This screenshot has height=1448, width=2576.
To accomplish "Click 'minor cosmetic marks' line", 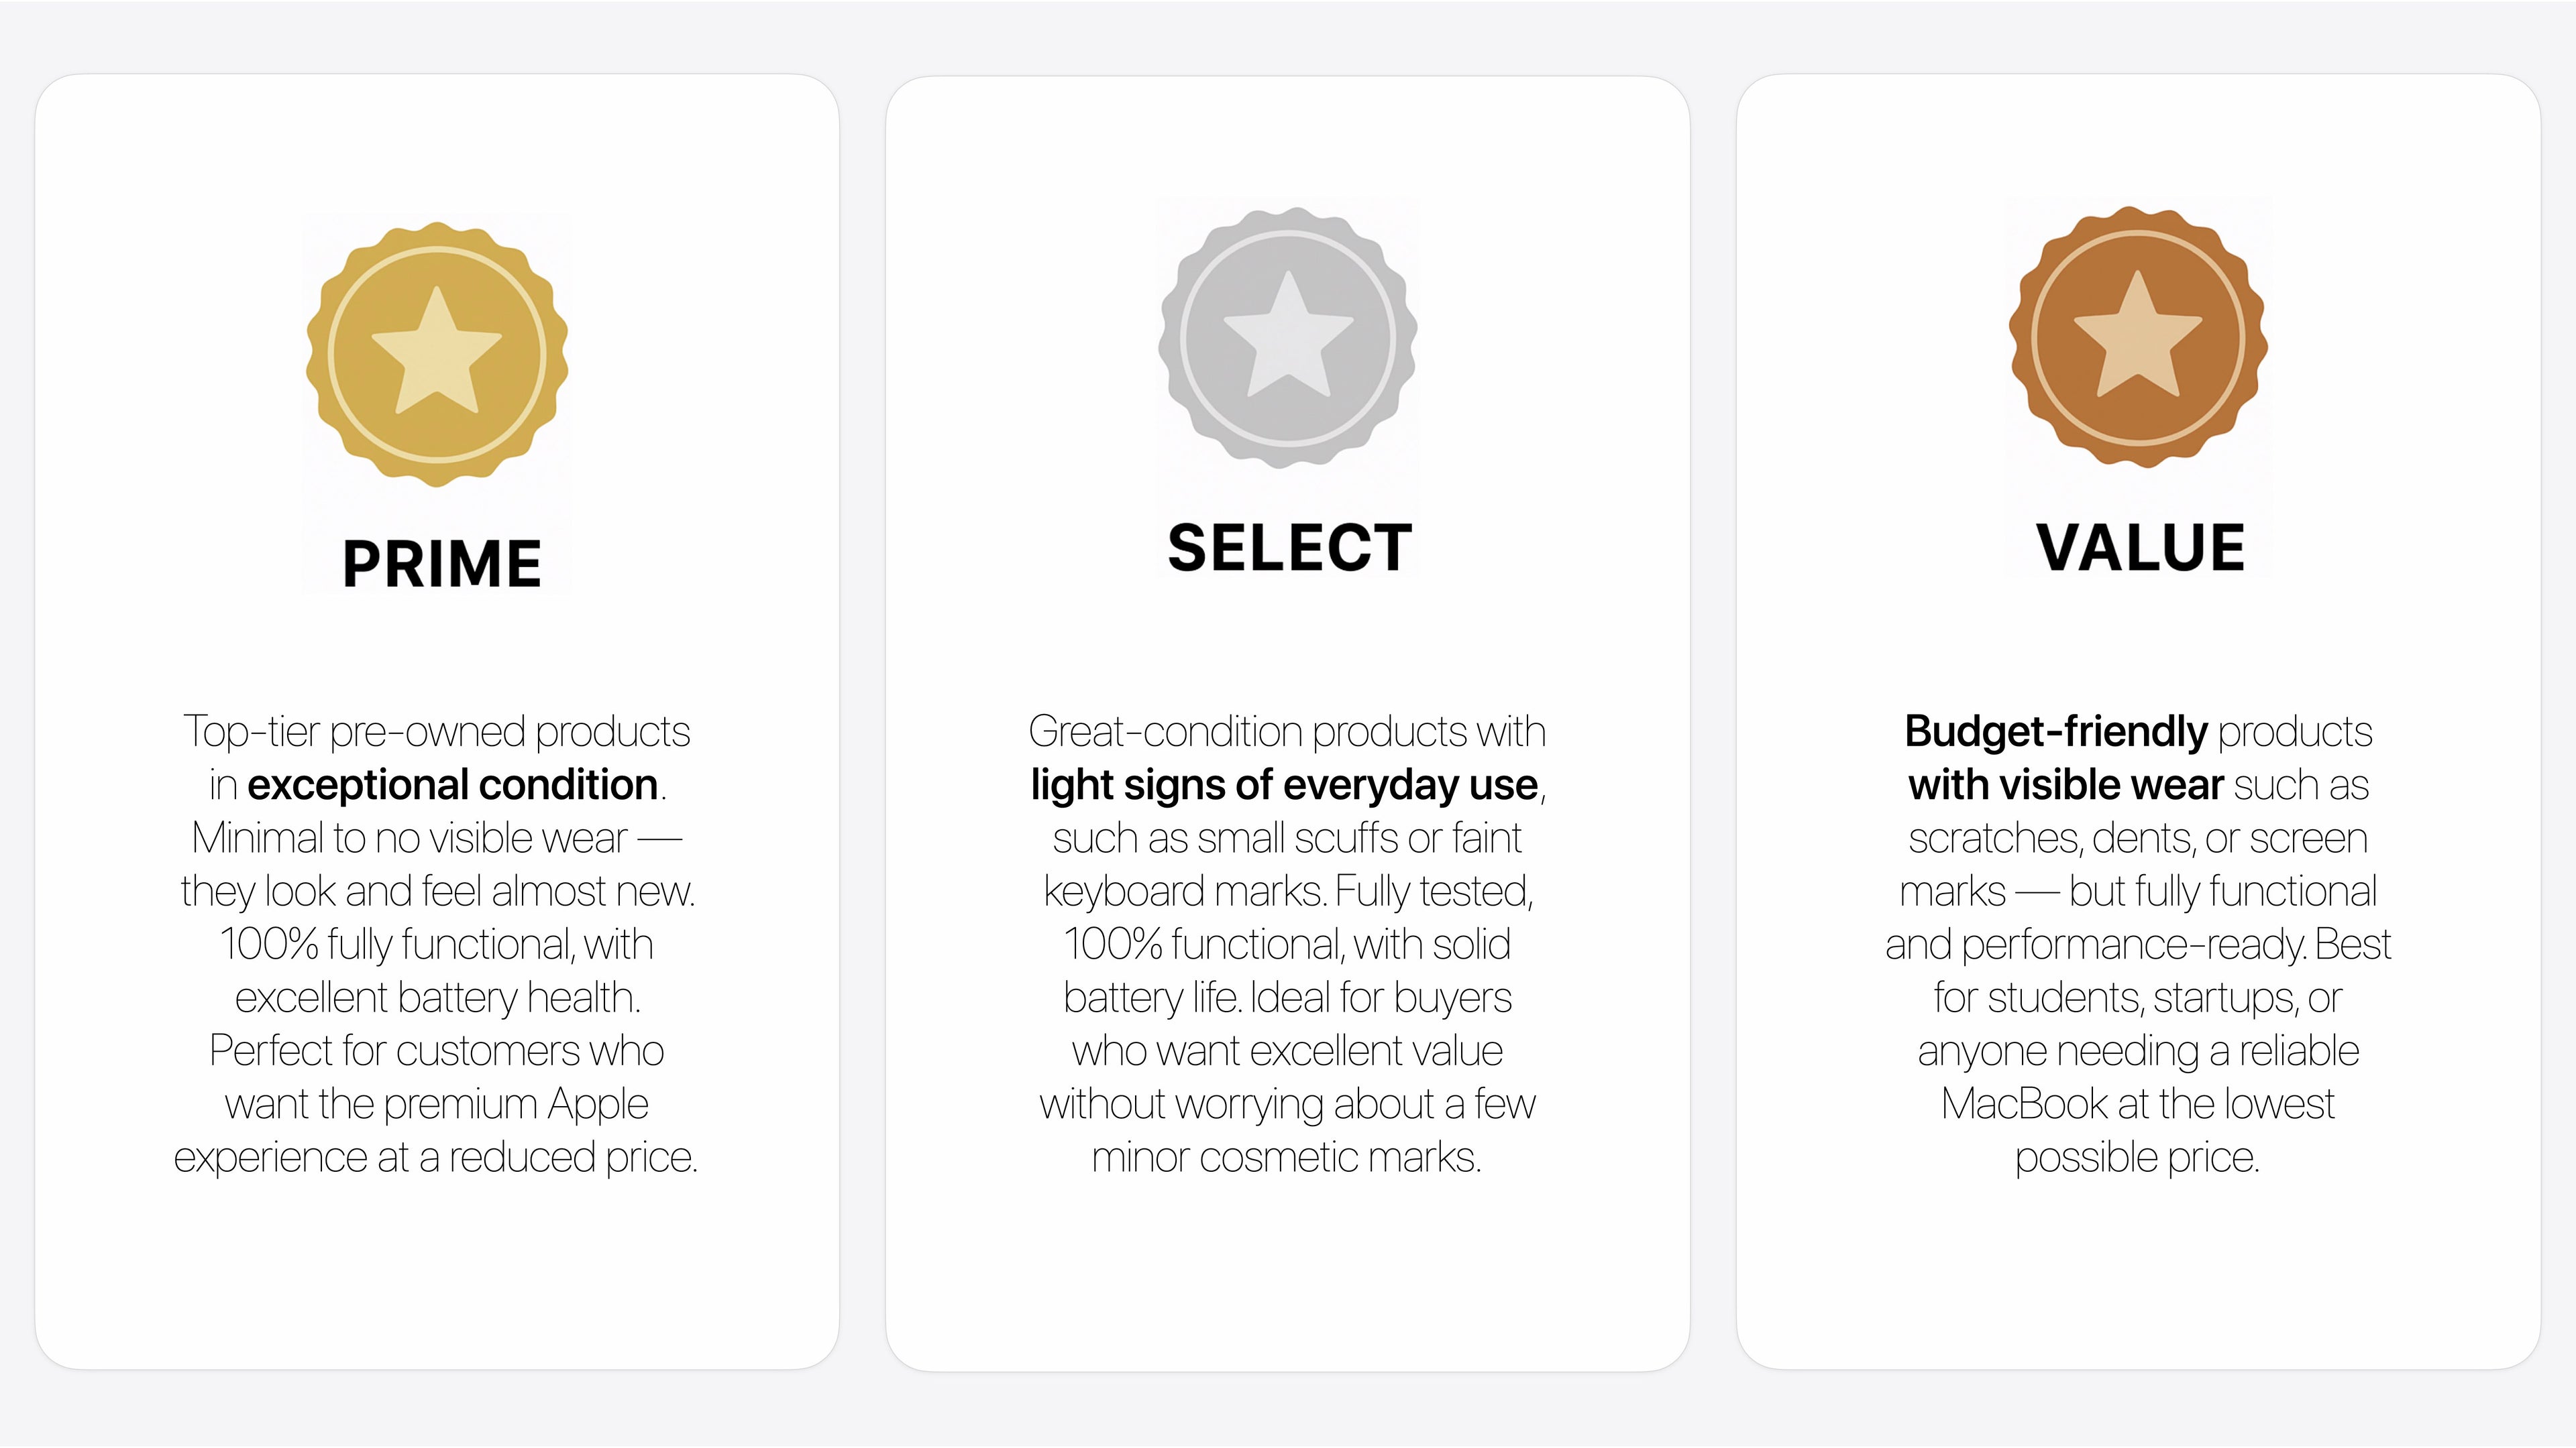I will pos(1287,1157).
